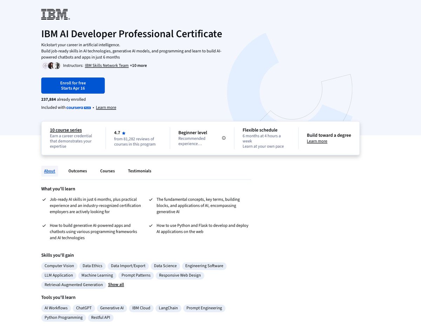Image resolution: width=421 pixels, height=329 pixels.
Task: Click the IBM logo
Action: [x=55, y=14]
